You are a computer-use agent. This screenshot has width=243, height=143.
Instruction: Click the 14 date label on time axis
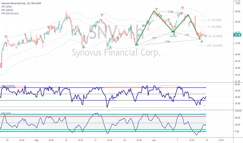pyautogui.click(x=206, y=140)
